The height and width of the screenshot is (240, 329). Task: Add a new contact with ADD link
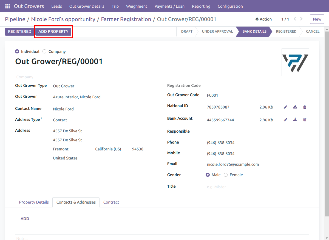coord(25,219)
